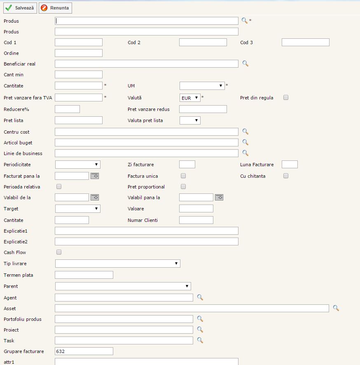Open calendar picker for Valabil pana la

click(219, 198)
